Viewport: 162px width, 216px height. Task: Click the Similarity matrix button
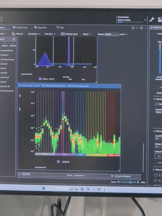pyautogui.click(x=69, y=34)
